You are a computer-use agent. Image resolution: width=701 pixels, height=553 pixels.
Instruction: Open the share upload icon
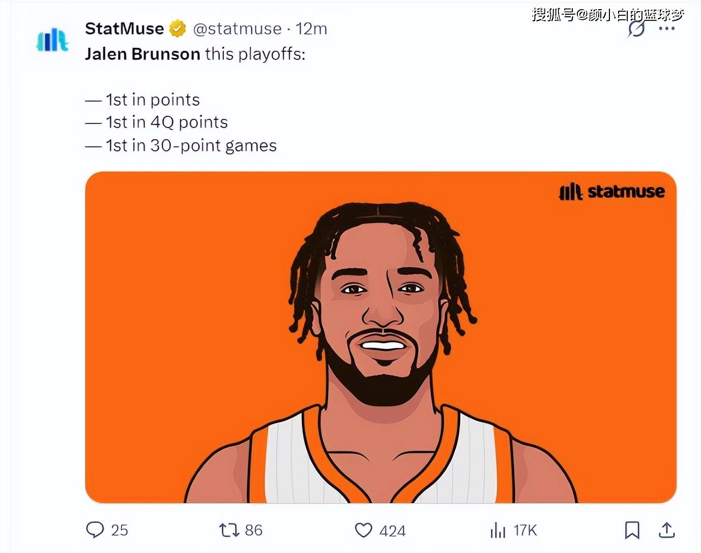pyautogui.click(x=666, y=530)
